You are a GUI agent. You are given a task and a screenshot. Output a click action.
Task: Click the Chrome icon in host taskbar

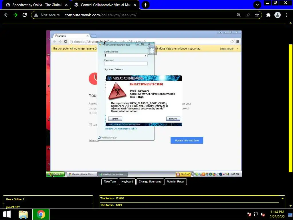[x=41, y=214]
